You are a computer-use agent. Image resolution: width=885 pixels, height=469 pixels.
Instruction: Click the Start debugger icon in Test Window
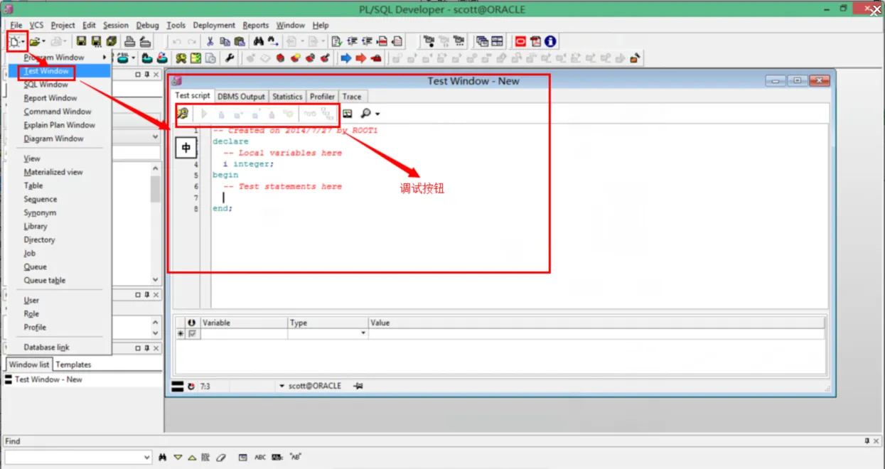[x=183, y=113]
